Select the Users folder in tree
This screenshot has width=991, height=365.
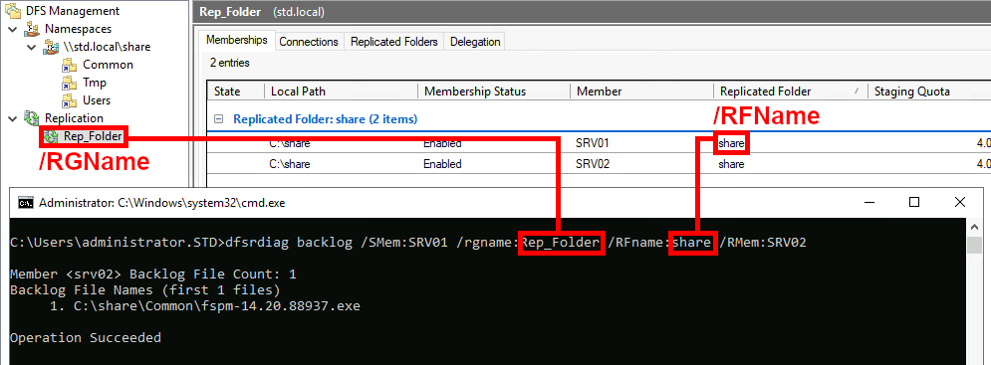tap(97, 100)
